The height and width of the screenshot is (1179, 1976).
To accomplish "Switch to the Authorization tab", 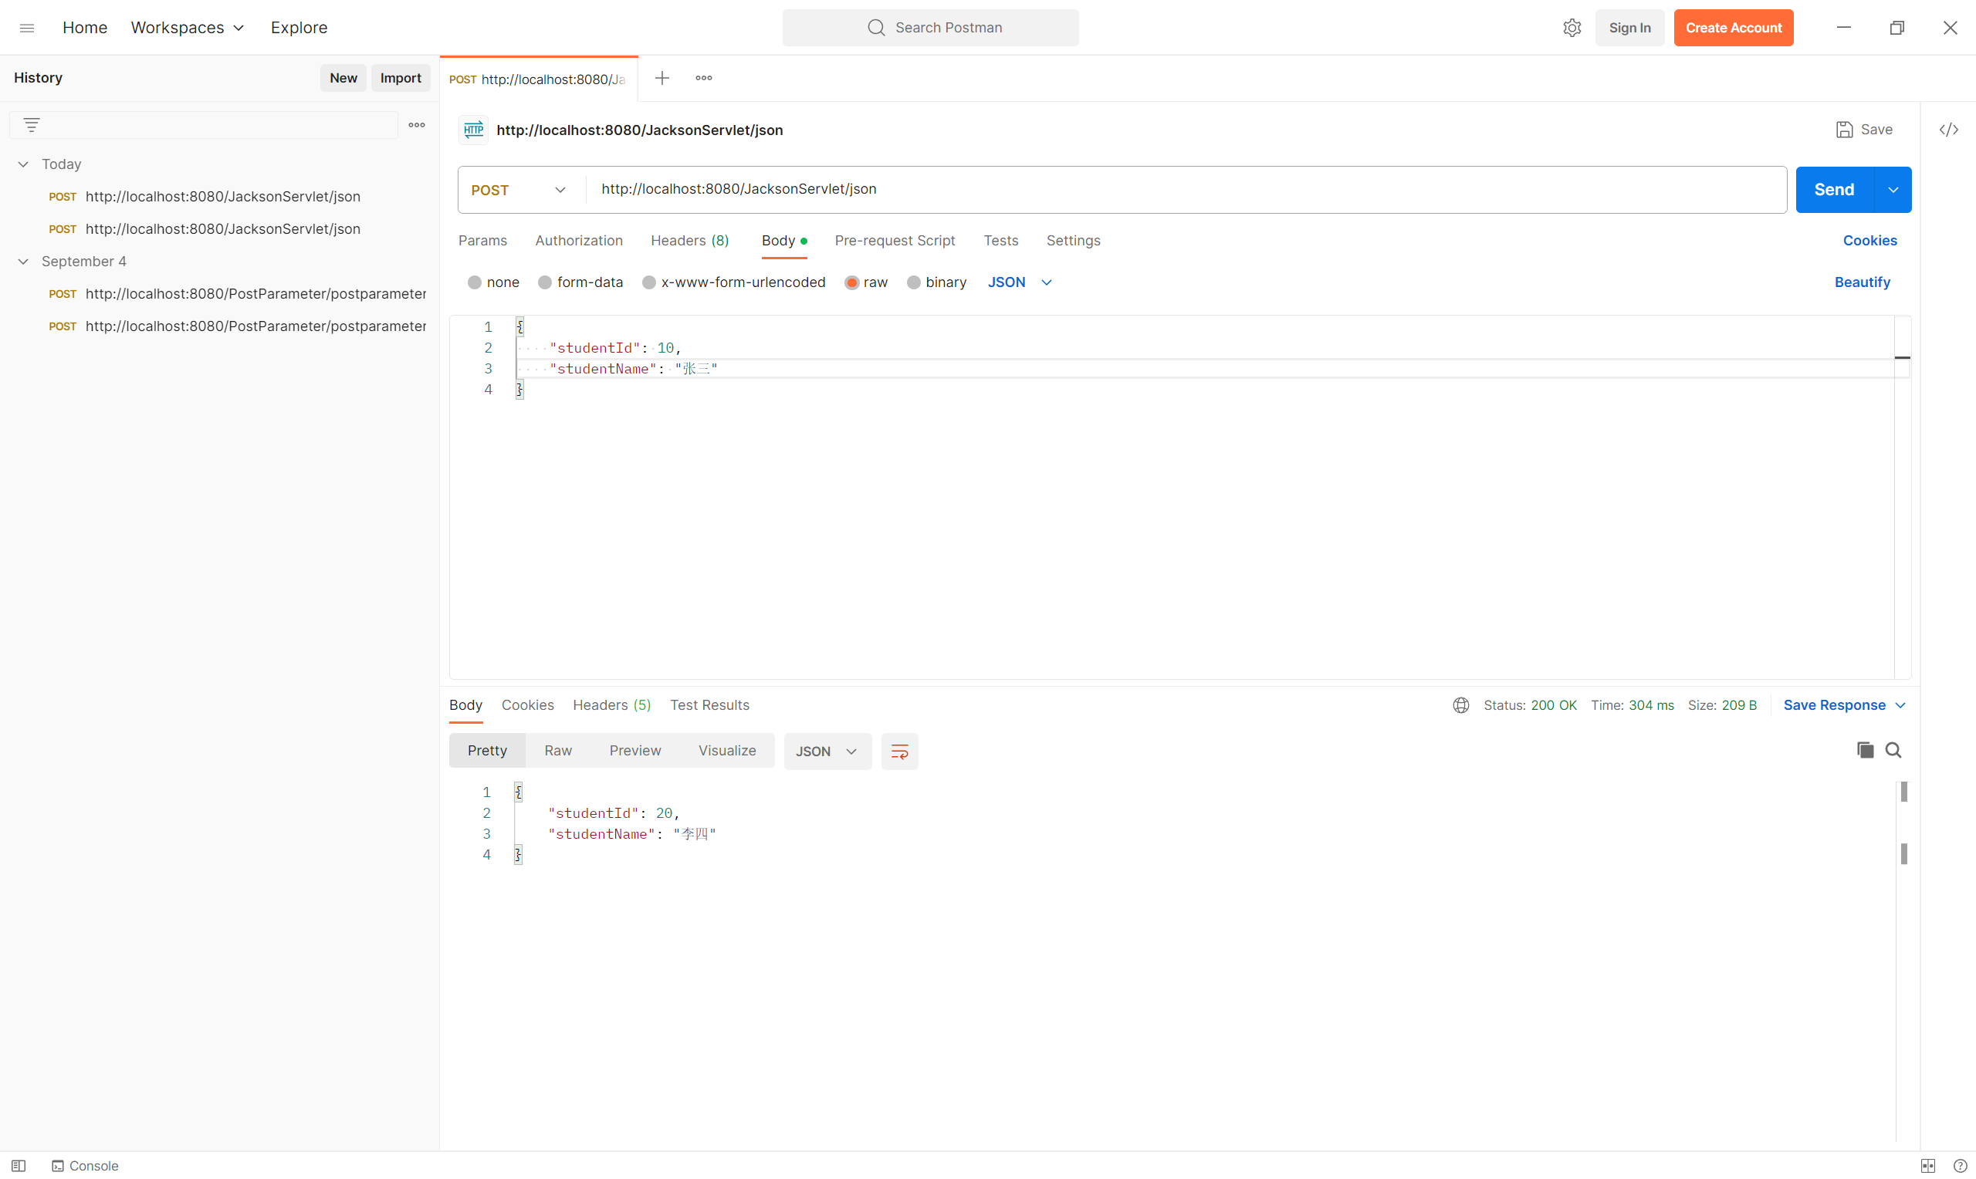I will [x=578, y=240].
